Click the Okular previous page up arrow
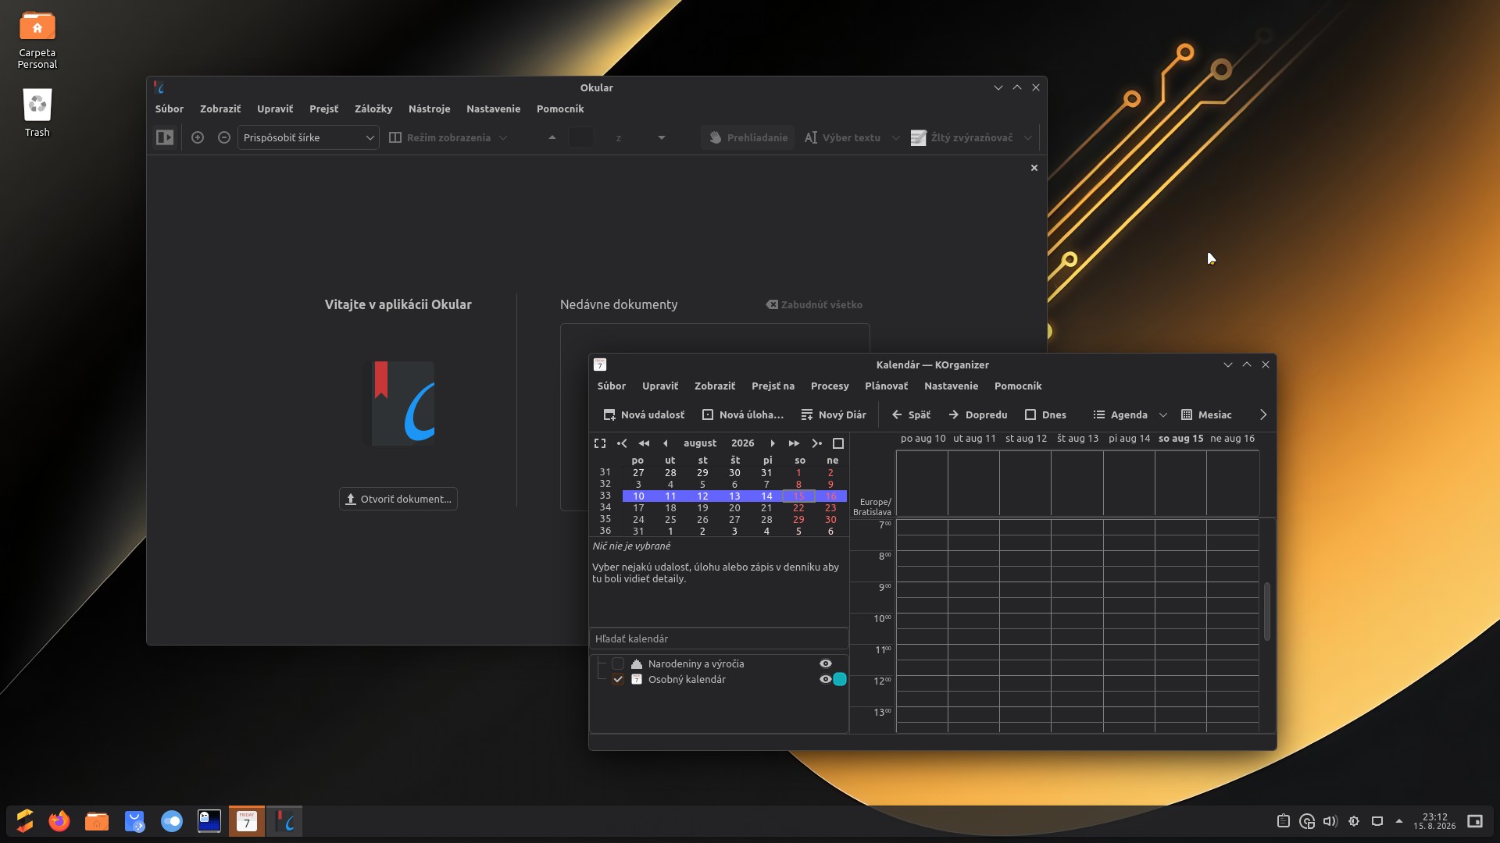Image resolution: width=1500 pixels, height=843 pixels. pos(552,138)
